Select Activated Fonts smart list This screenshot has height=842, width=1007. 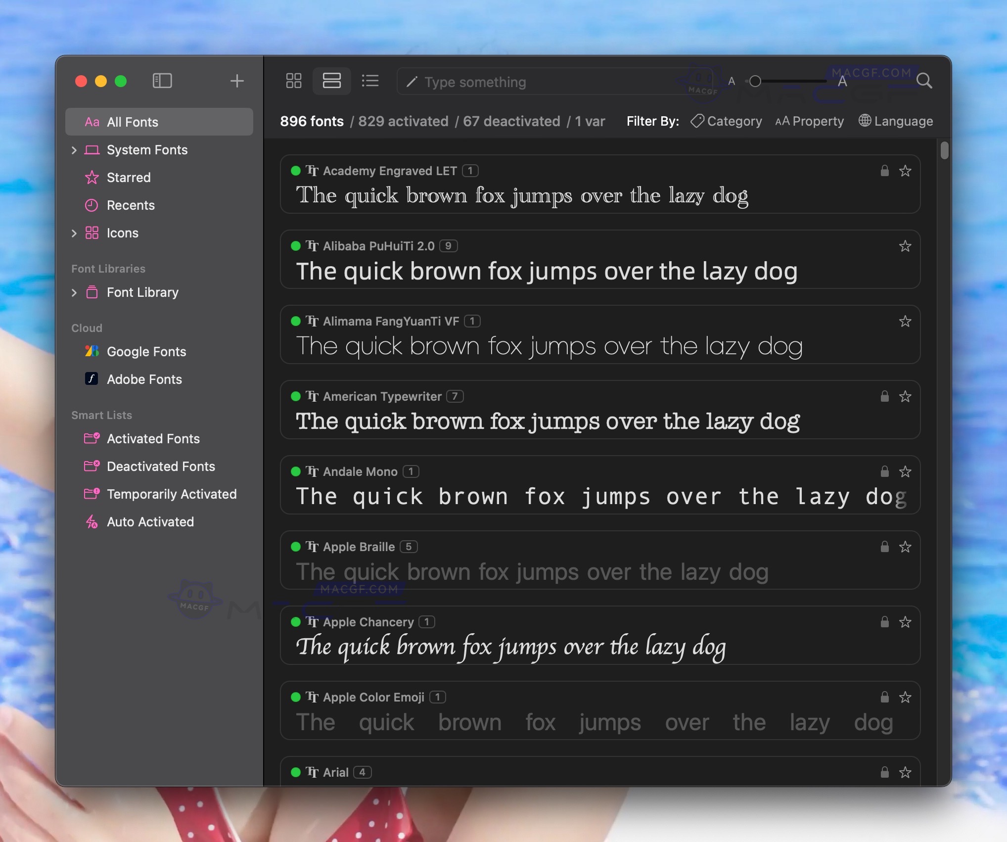153,439
